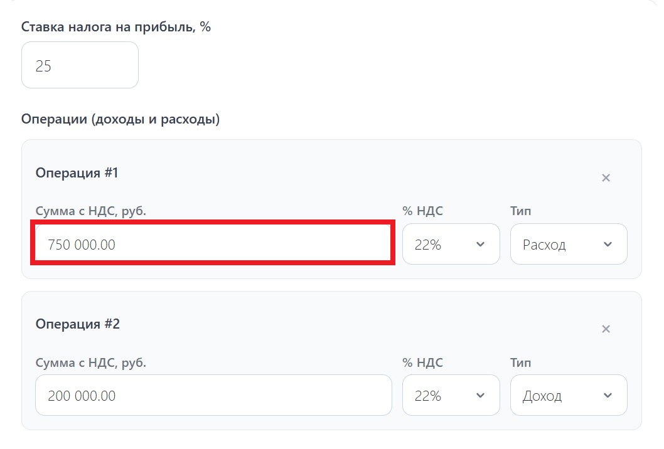Click the amount field showing 750 000.00
Viewport: 664px width, 449px height.
[x=213, y=244]
